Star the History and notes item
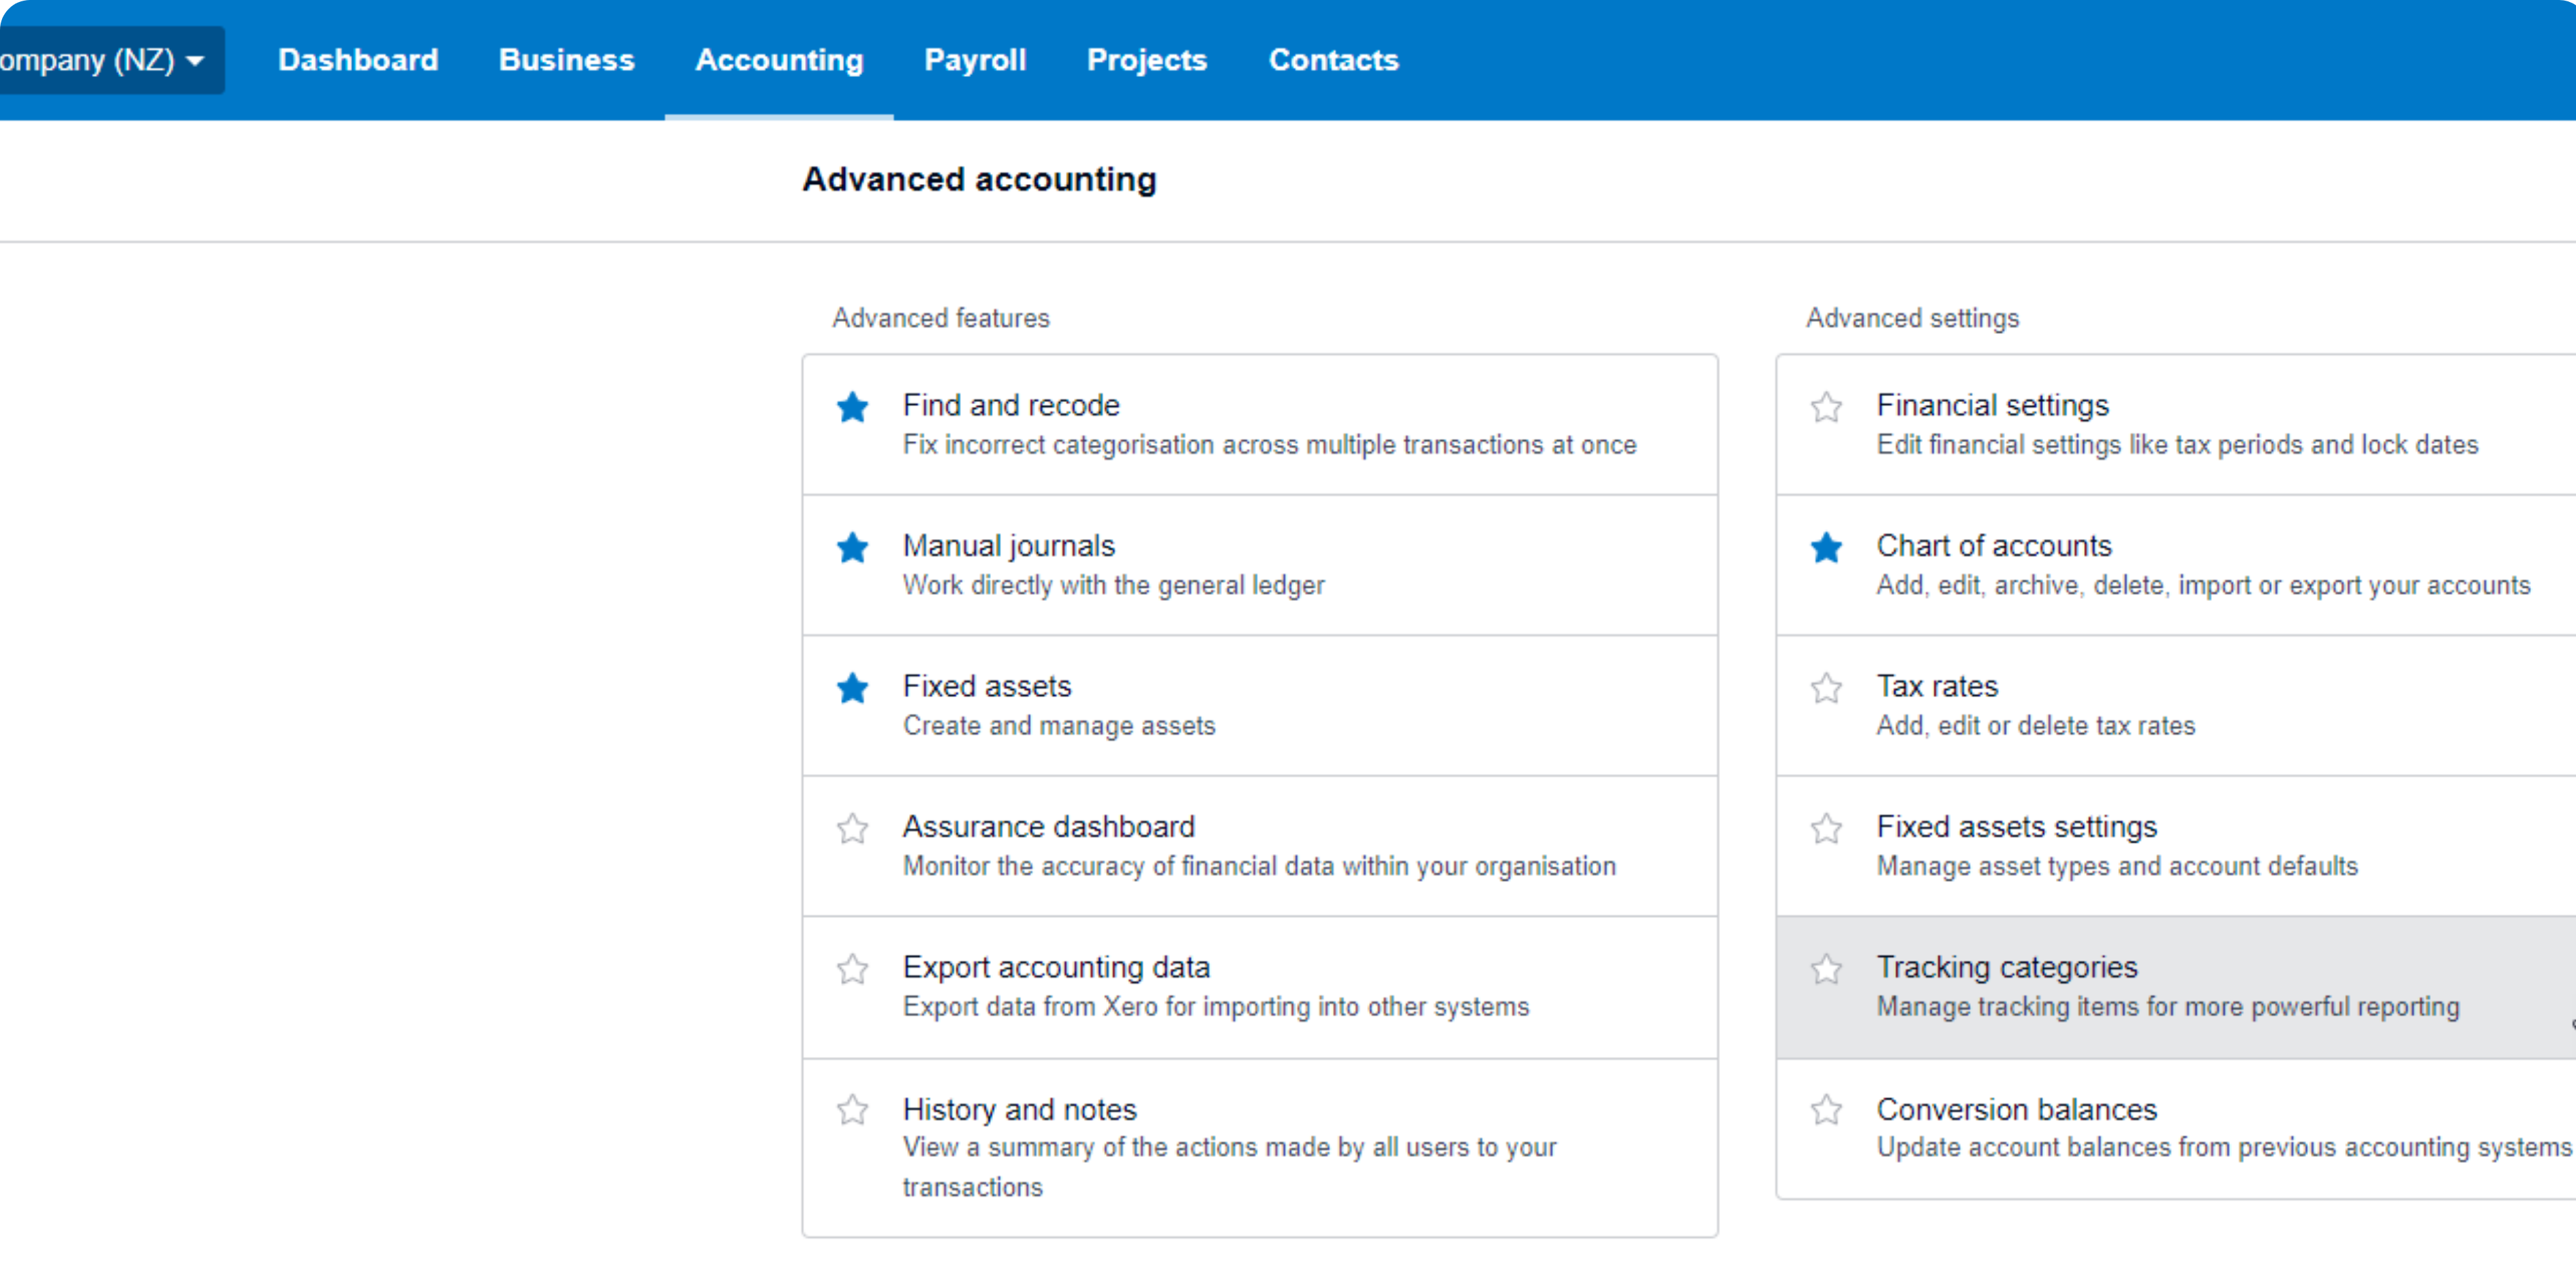The height and width of the screenshot is (1288, 2576). point(852,1109)
